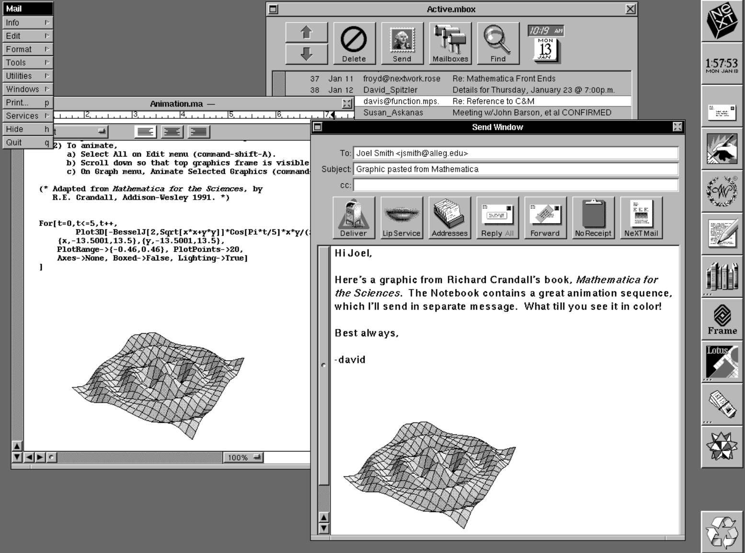Screen dimensions: 745x553
Task: Select left text alignment in Animation.ma
Action: pos(146,132)
